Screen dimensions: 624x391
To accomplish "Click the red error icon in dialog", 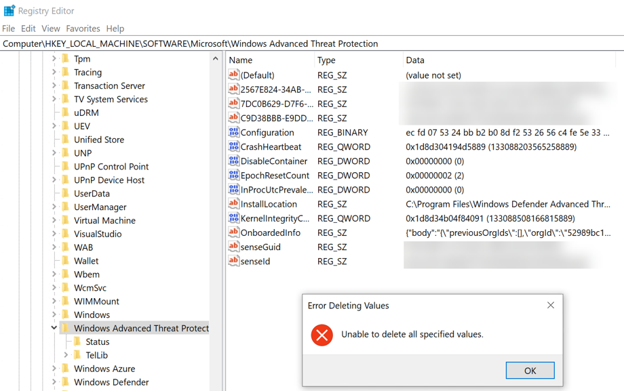I will point(322,335).
